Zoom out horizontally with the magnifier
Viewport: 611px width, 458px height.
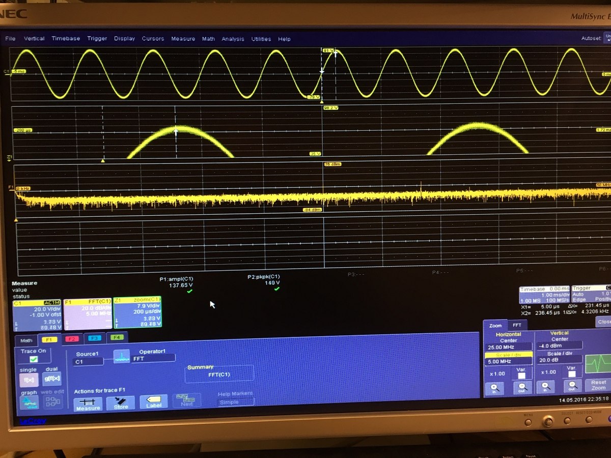[523, 388]
